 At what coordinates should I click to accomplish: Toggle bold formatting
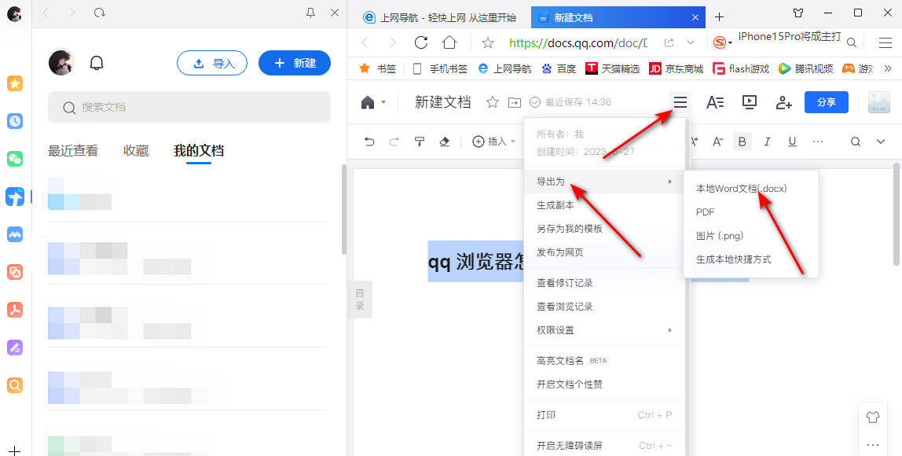pos(742,141)
